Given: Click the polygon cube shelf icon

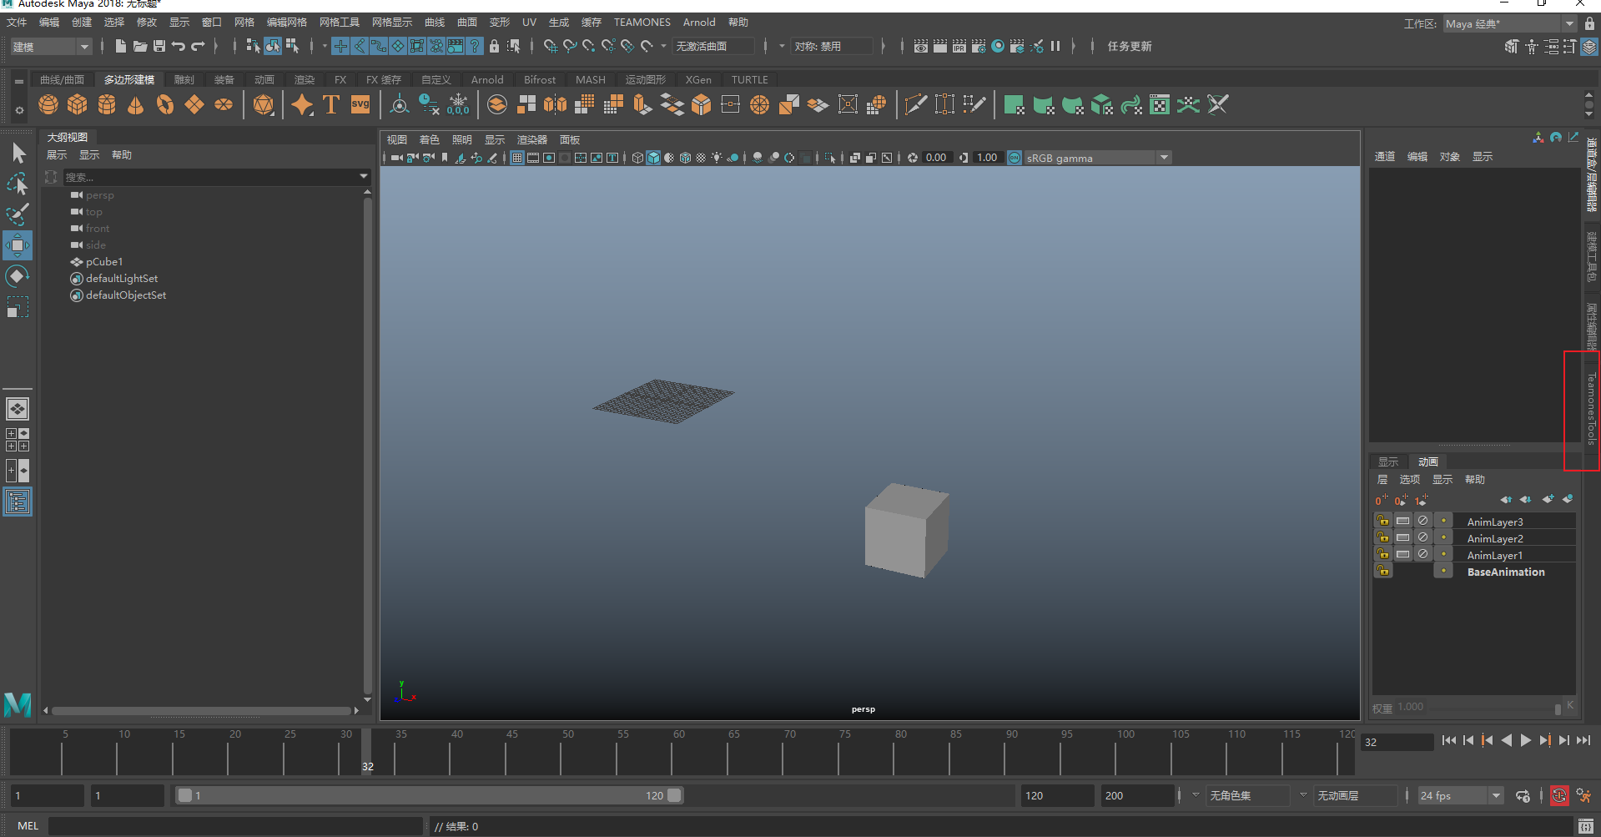Looking at the screenshot, I should coord(78,105).
